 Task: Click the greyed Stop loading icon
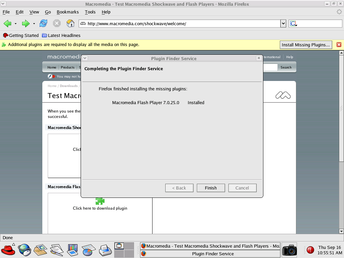coord(56,23)
